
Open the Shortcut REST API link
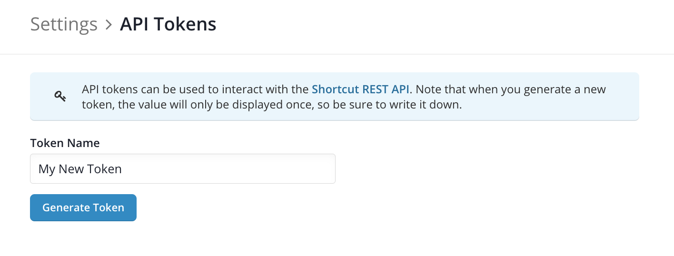pos(361,89)
